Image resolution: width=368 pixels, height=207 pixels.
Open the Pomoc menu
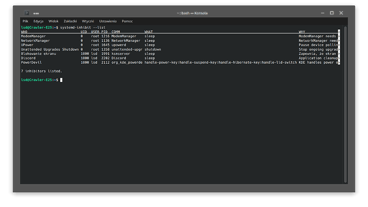pos(127,21)
